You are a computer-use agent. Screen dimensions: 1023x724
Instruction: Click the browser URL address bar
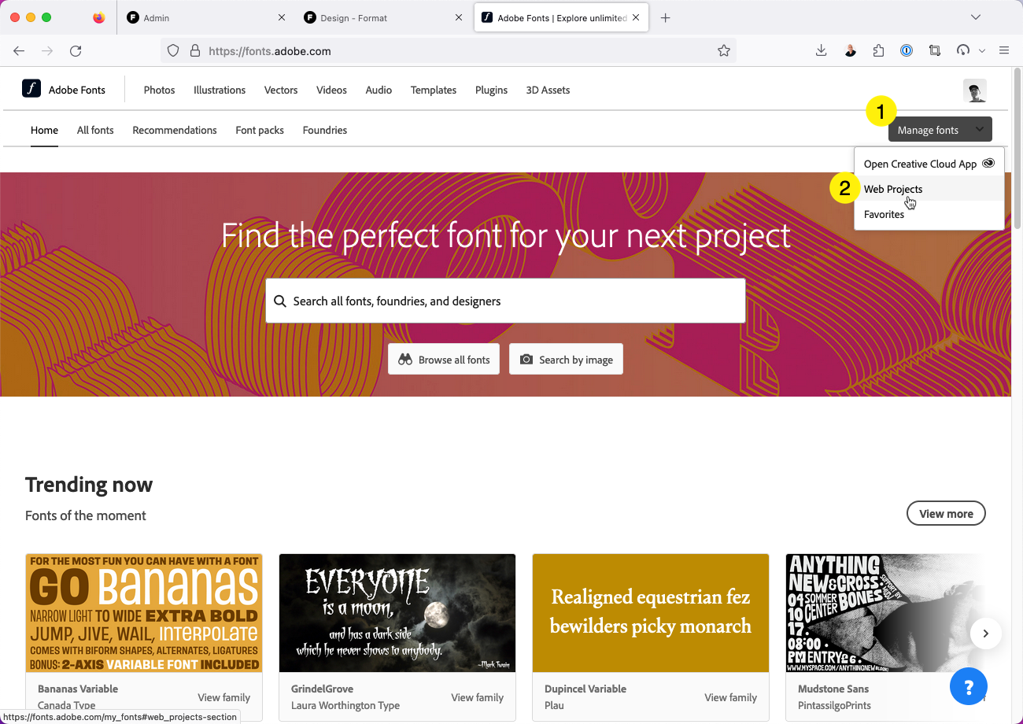[x=449, y=50]
